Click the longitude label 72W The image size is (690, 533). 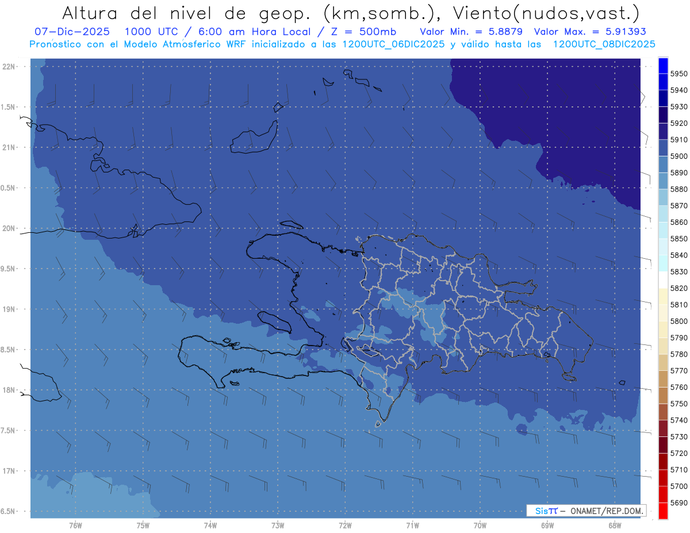point(345,526)
